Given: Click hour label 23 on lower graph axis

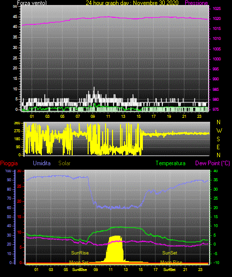Looking at the screenshot, I should click(200, 270).
